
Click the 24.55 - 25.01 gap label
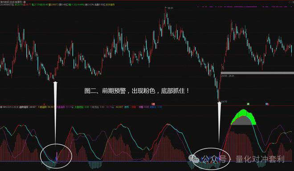(x=228, y=76)
